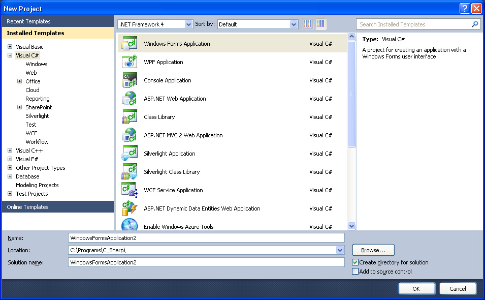Image resolution: width=485 pixels, height=300 pixels.
Task: Open the .NET Framework 4 dropdown
Action: click(x=189, y=24)
